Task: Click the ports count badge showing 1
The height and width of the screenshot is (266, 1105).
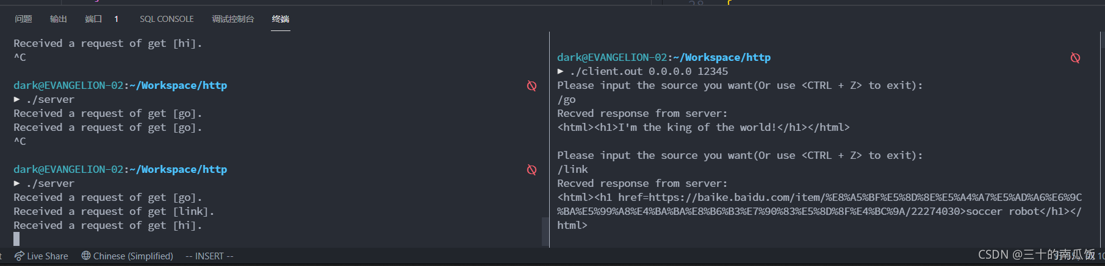Action: tap(116, 19)
